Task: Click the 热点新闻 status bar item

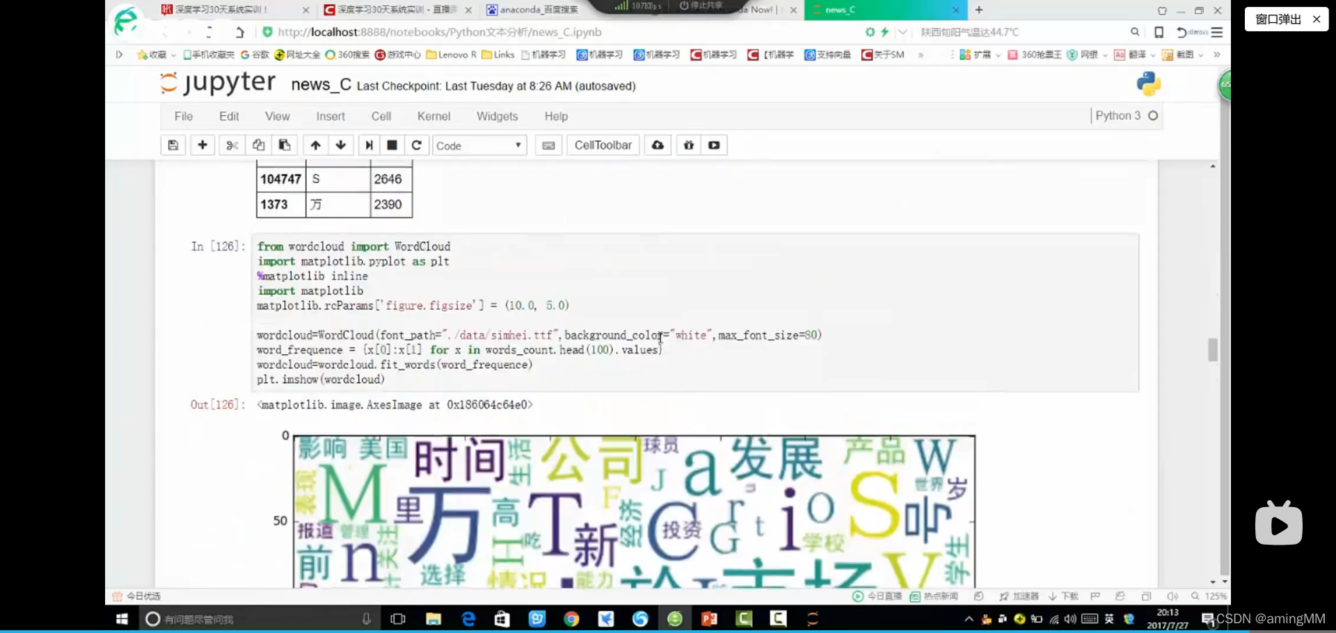Action: [934, 596]
